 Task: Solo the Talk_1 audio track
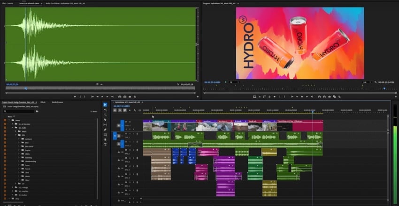134,133
